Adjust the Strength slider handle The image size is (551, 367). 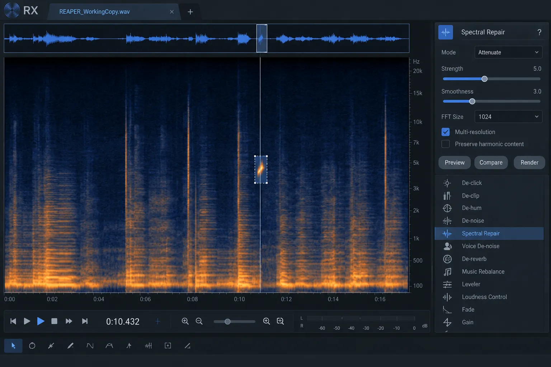click(484, 79)
